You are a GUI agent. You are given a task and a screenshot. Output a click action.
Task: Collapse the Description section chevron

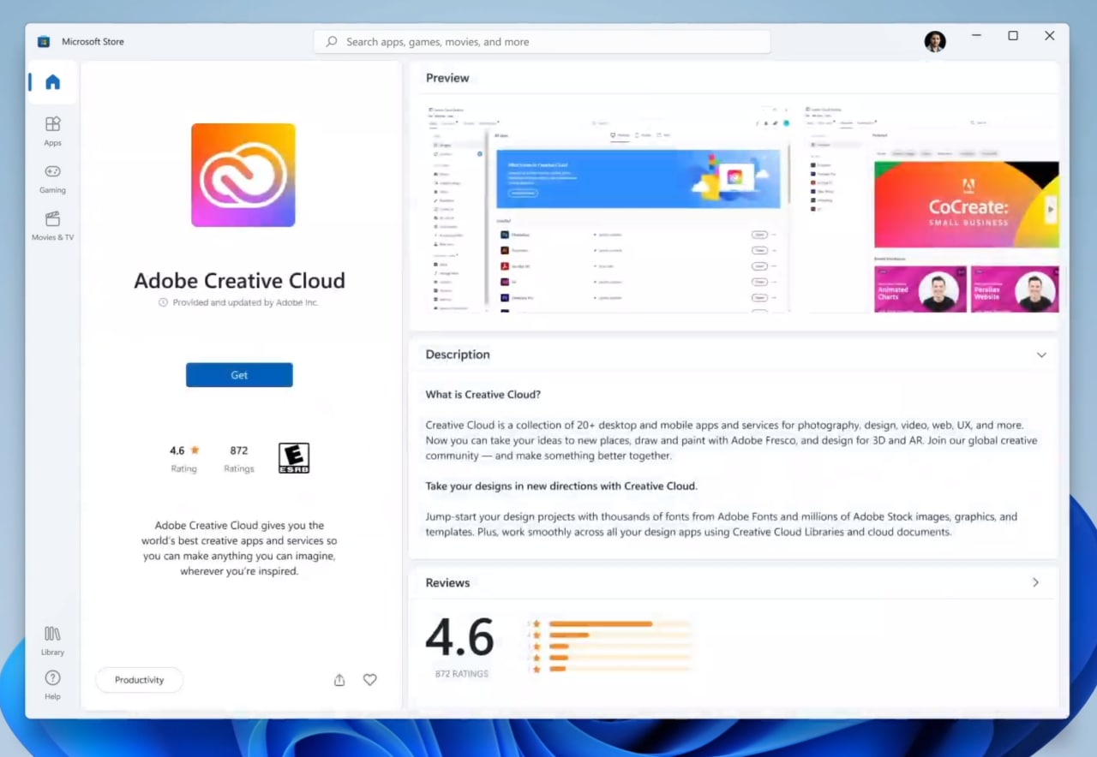pos(1041,355)
